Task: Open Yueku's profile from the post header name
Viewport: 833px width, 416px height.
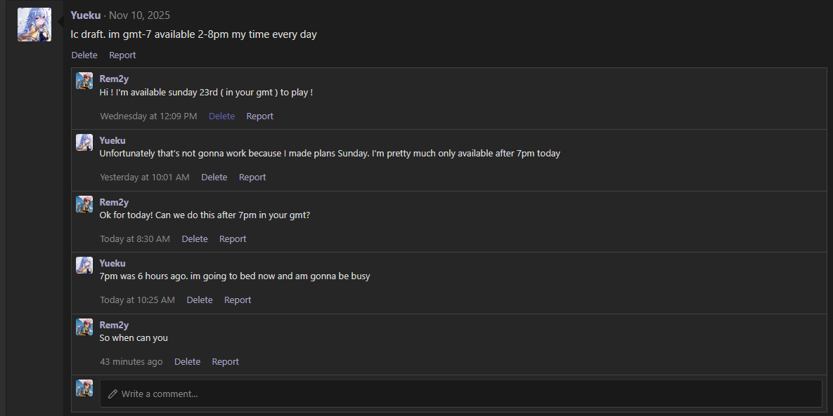Action: tap(86, 15)
